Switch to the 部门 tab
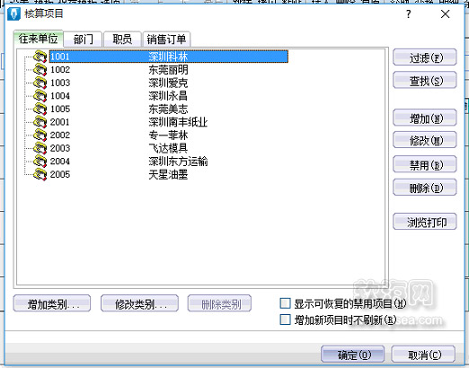This screenshot has width=469, height=368. 83,39
